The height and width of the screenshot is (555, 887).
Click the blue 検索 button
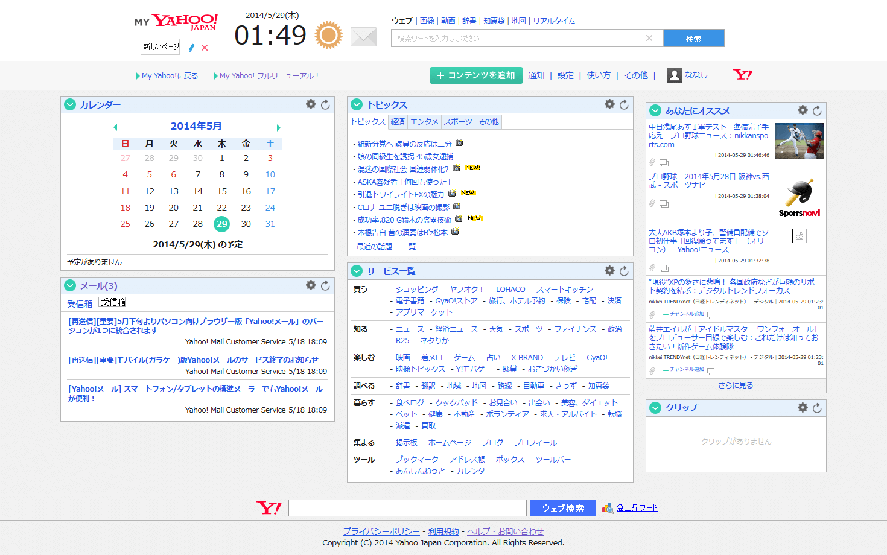tap(694, 38)
